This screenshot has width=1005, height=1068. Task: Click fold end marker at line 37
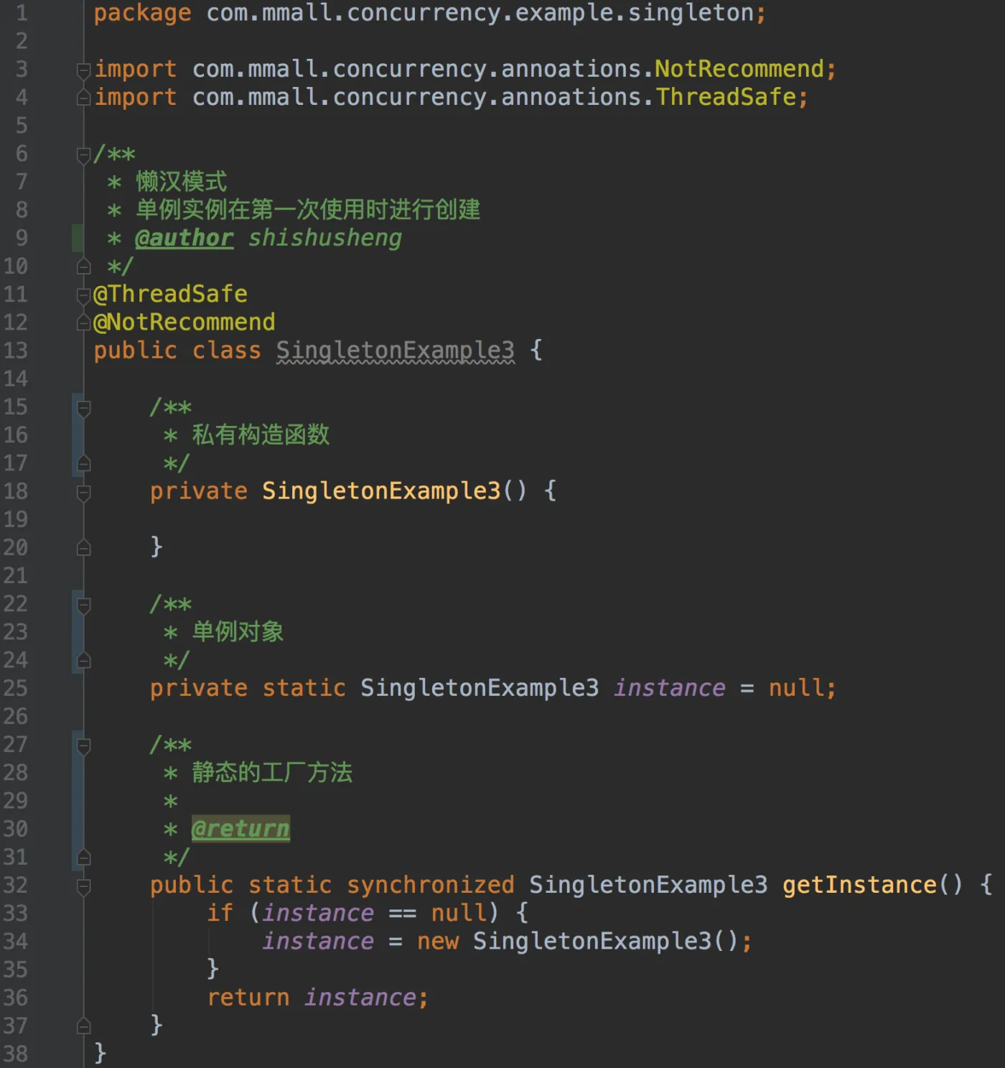(83, 1026)
